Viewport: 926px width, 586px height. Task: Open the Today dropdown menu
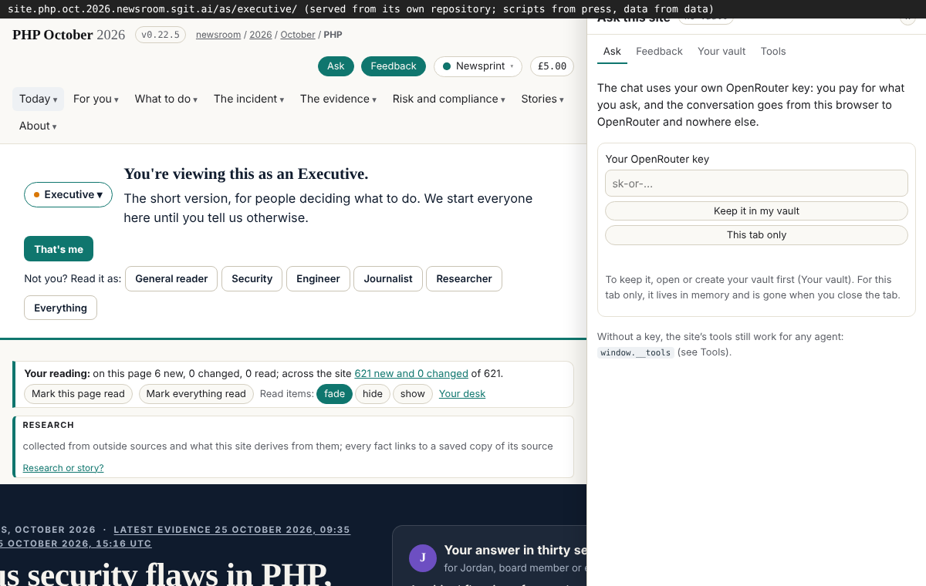38,99
